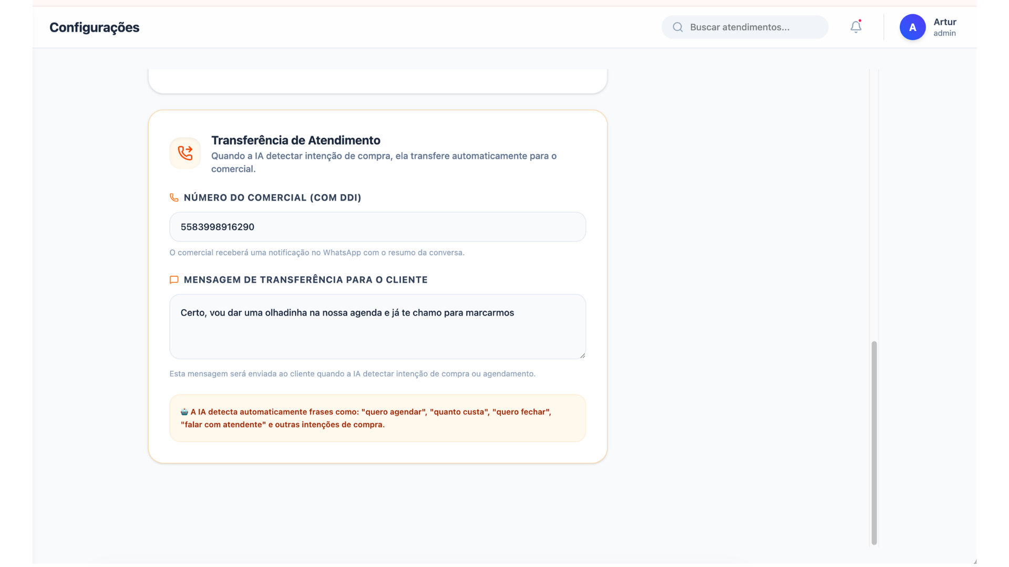Click the magnifier icon in search bar

pyautogui.click(x=678, y=27)
